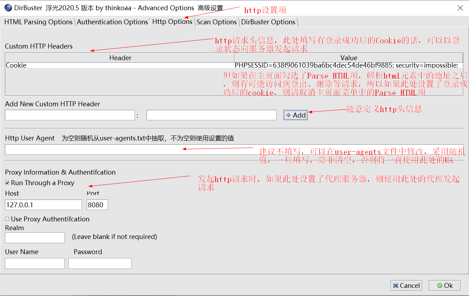Focus the proxy User Name field
This screenshot has width=469, height=296.
[x=35, y=263]
